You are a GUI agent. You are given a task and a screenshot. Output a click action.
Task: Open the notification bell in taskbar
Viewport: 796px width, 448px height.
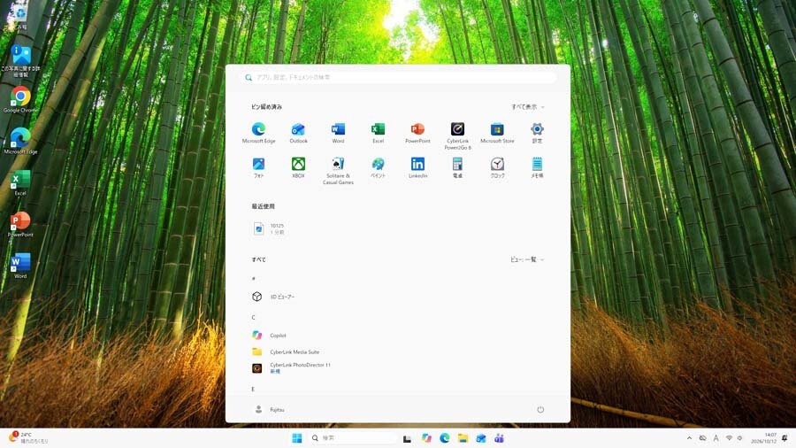[x=785, y=438]
